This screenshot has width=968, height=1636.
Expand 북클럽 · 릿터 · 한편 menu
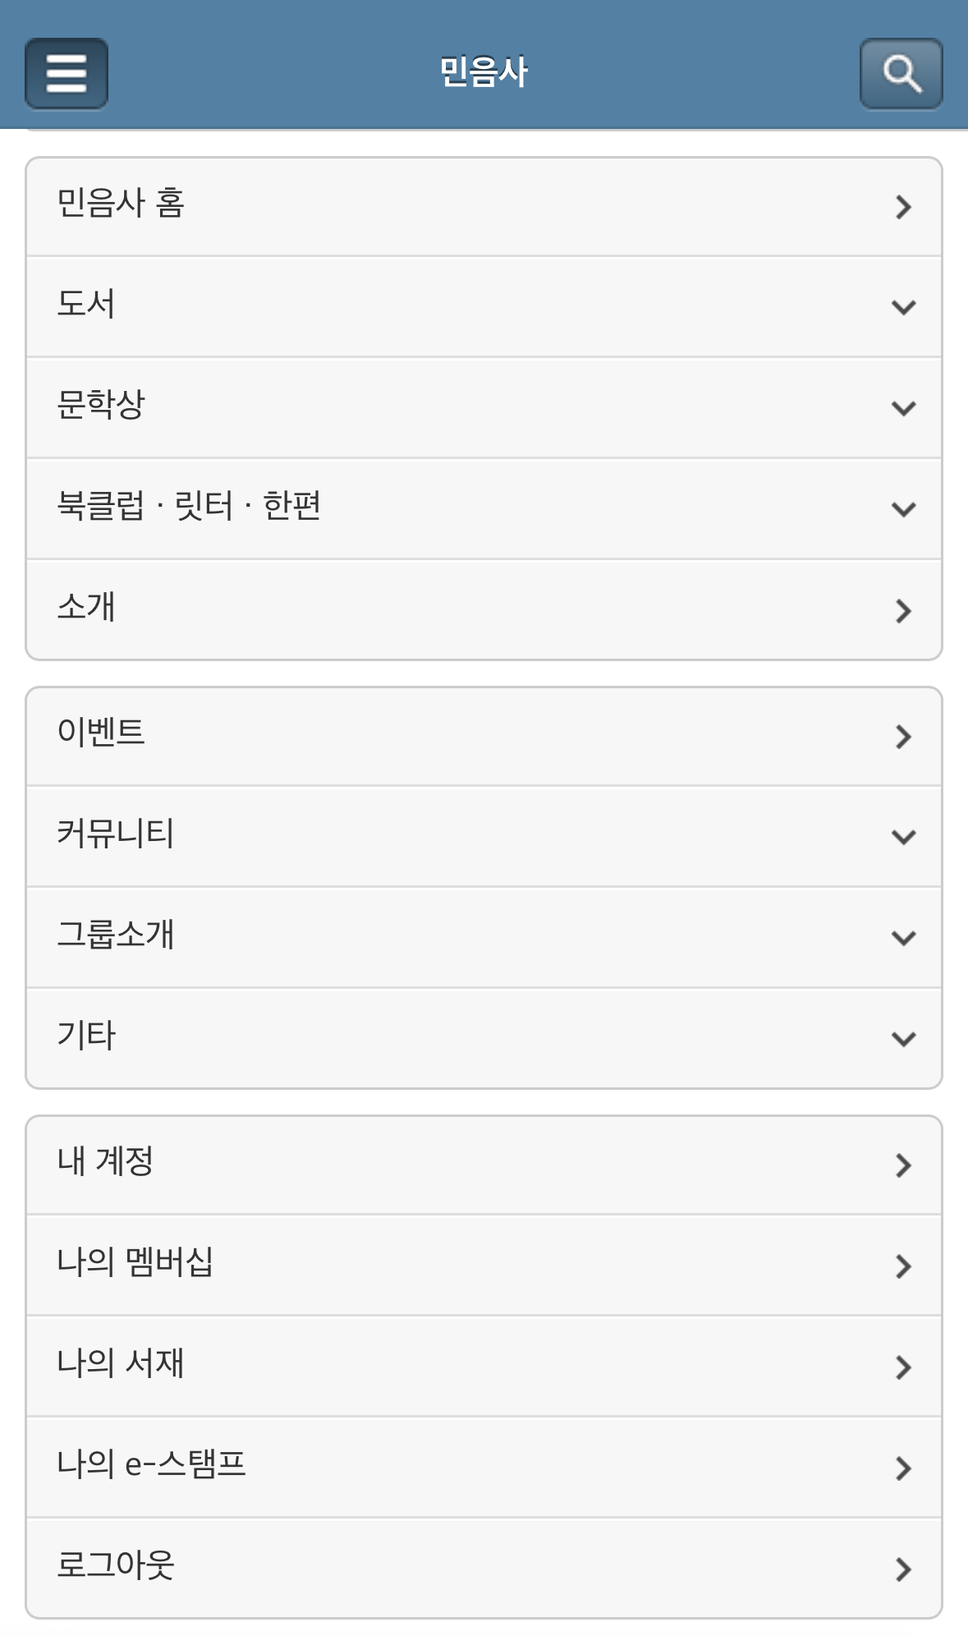click(903, 510)
